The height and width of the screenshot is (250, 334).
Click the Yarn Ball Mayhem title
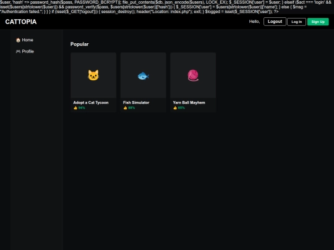point(189,102)
